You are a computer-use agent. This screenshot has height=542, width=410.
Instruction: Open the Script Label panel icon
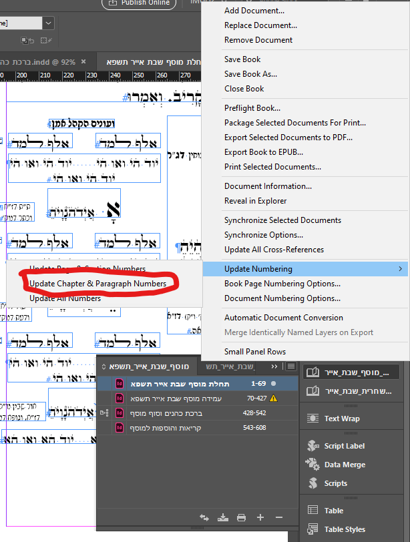(x=313, y=446)
